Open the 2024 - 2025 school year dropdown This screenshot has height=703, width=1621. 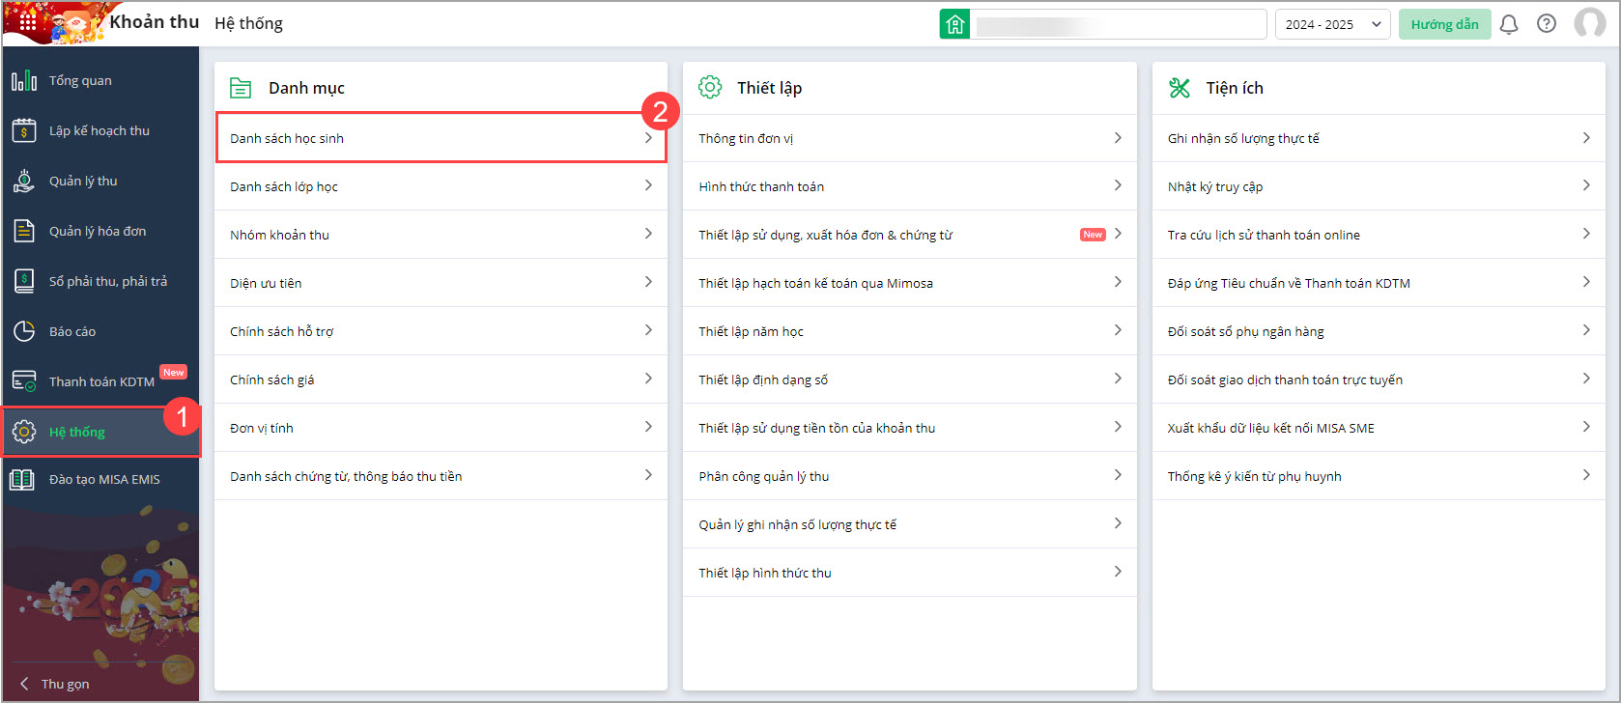coord(1332,24)
